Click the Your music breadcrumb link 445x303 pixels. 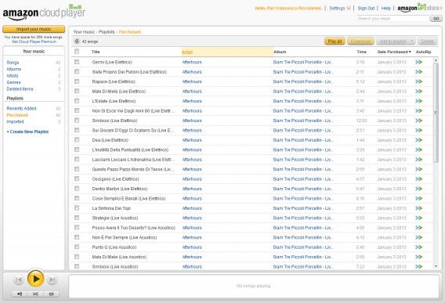click(x=84, y=32)
